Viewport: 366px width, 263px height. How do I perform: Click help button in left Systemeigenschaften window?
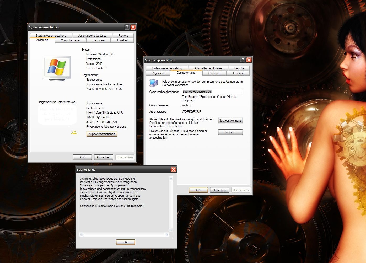point(127,27)
